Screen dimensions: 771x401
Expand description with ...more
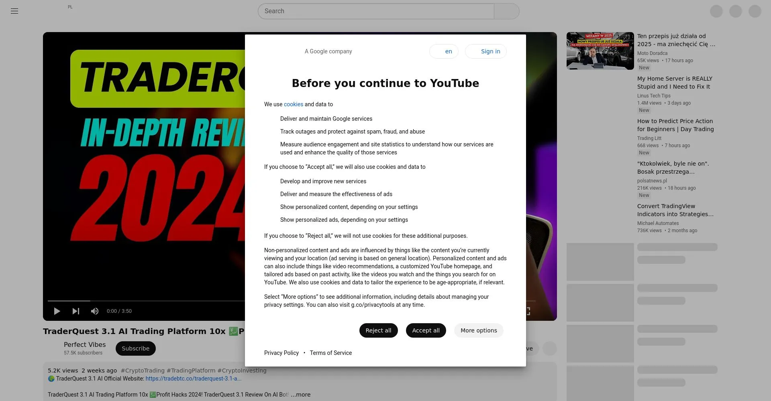tap(301, 395)
